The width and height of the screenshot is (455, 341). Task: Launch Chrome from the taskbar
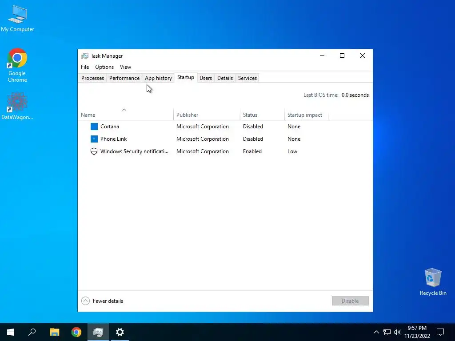click(x=76, y=332)
